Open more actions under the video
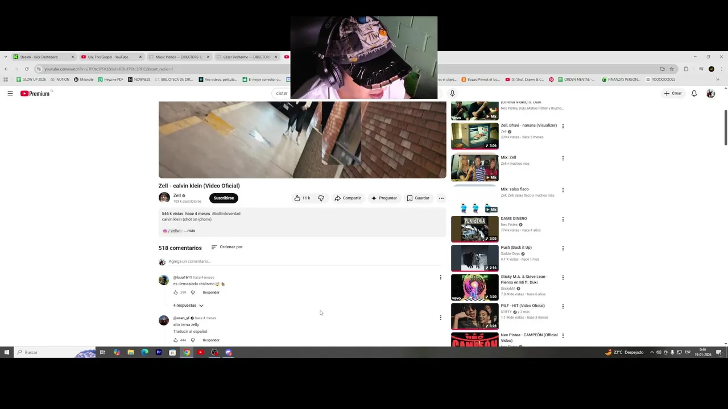The image size is (728, 409). pos(441,198)
